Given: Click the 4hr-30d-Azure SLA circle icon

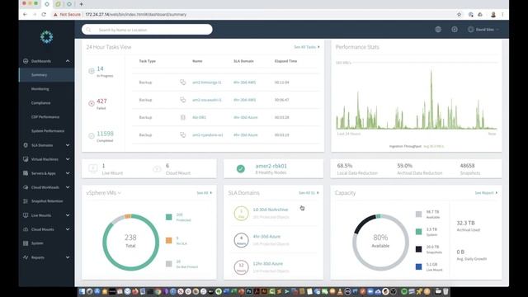Looking at the screenshot, I should pyautogui.click(x=241, y=240).
